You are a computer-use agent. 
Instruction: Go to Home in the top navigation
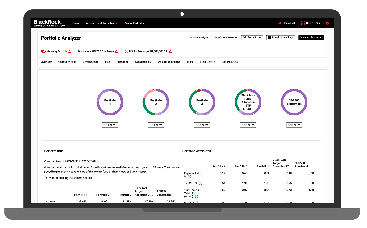pyautogui.click(x=75, y=23)
